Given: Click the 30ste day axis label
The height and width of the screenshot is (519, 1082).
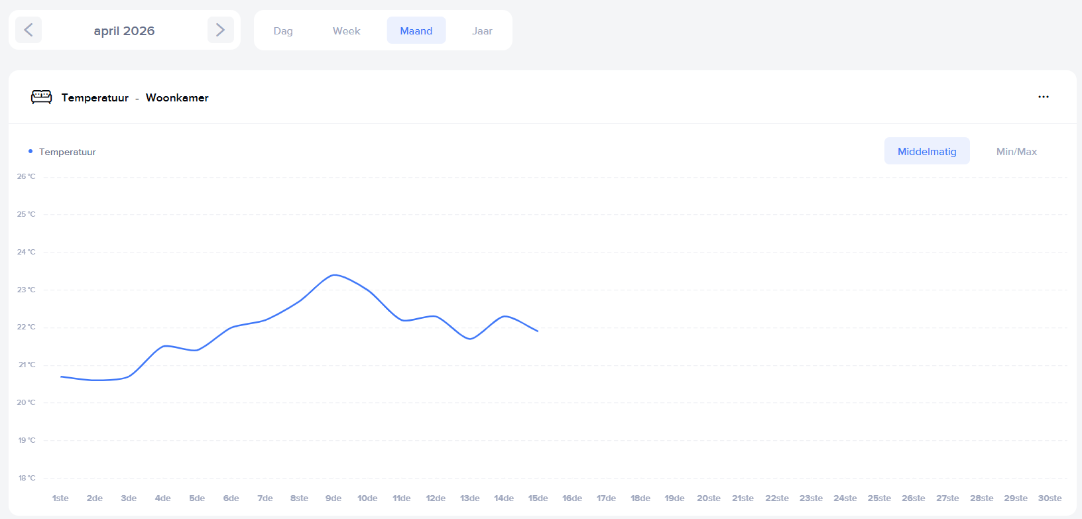Looking at the screenshot, I should pyautogui.click(x=1050, y=498).
